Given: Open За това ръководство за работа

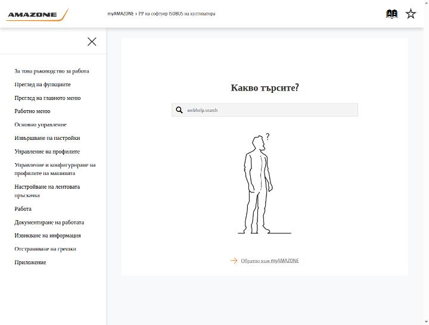Looking at the screenshot, I should (52, 71).
